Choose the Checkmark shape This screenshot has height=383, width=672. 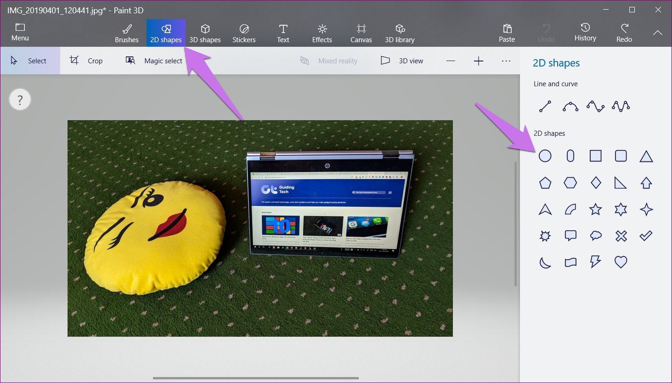click(x=646, y=236)
